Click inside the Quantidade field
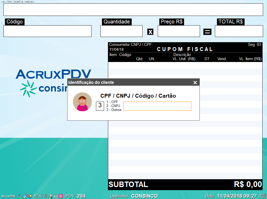 pyautogui.click(x=121, y=31)
